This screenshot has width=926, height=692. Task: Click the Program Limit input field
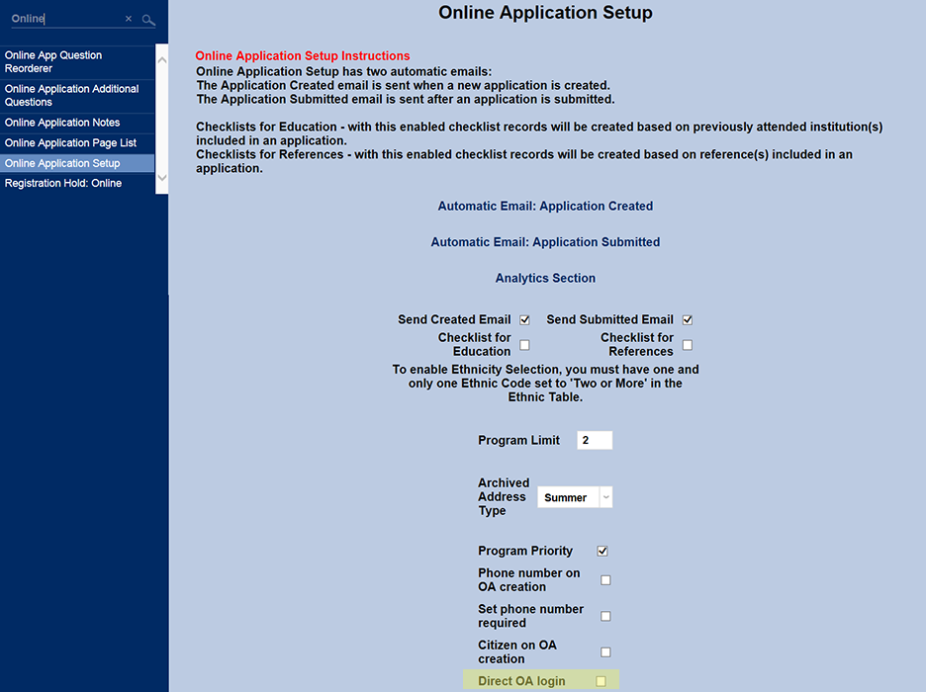(595, 440)
